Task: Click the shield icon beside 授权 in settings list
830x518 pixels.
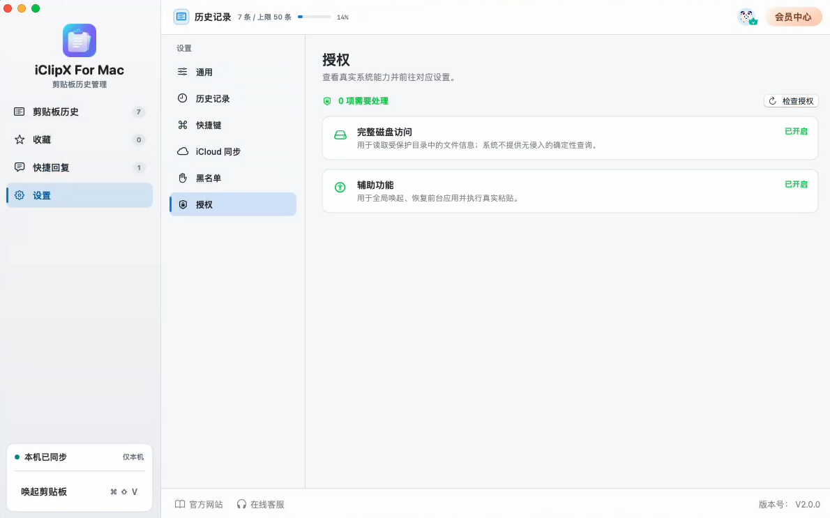Action: [x=183, y=204]
